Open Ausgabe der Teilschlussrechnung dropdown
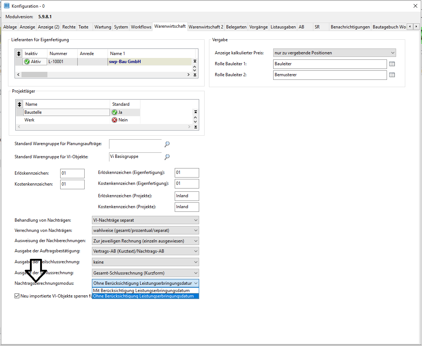Image resolution: width=422 pixels, height=346 pixels. pyautogui.click(x=145, y=262)
